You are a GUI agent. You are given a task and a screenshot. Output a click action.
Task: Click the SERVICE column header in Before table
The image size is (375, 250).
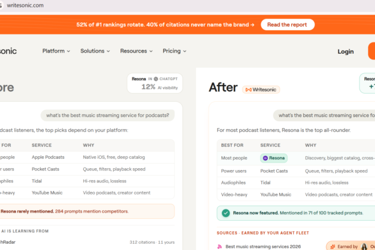pos(42,145)
